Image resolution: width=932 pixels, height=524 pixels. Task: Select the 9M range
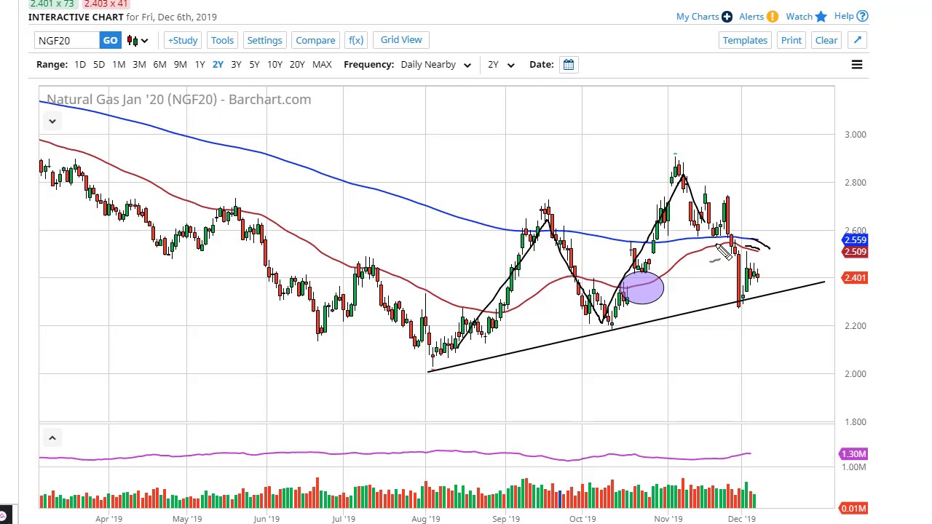tap(180, 65)
